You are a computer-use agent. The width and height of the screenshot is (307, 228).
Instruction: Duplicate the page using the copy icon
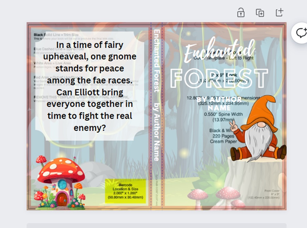[260, 13]
